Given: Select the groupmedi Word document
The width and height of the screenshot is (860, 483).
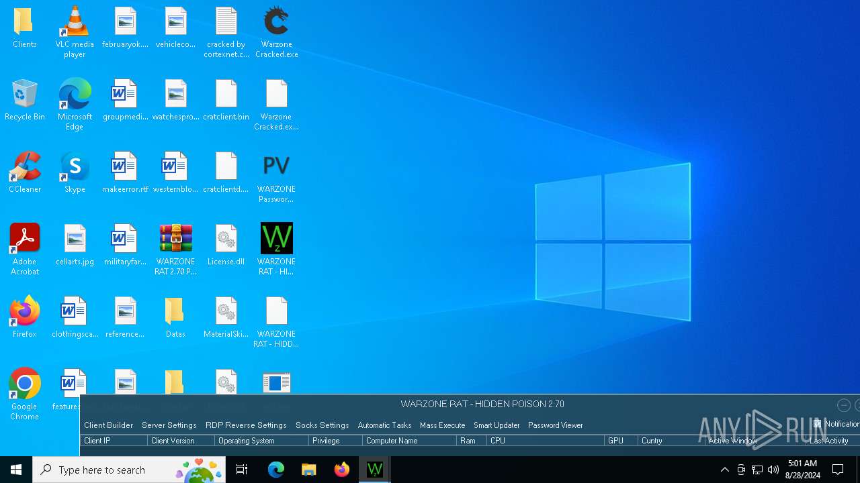Looking at the screenshot, I should [x=125, y=101].
